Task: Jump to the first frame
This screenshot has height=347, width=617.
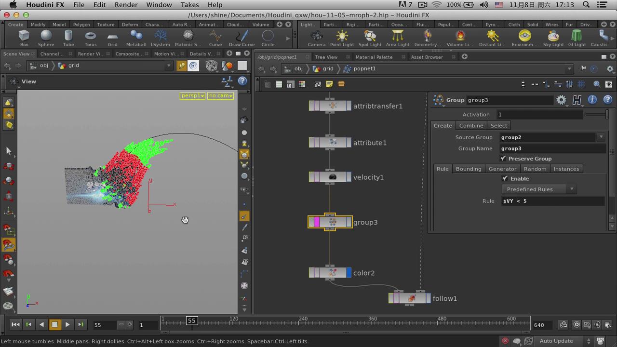Action: pos(15,325)
